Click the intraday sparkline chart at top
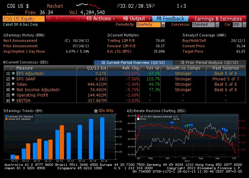Image resolution: width=249 pixels, height=178 pixels. click(88, 6)
